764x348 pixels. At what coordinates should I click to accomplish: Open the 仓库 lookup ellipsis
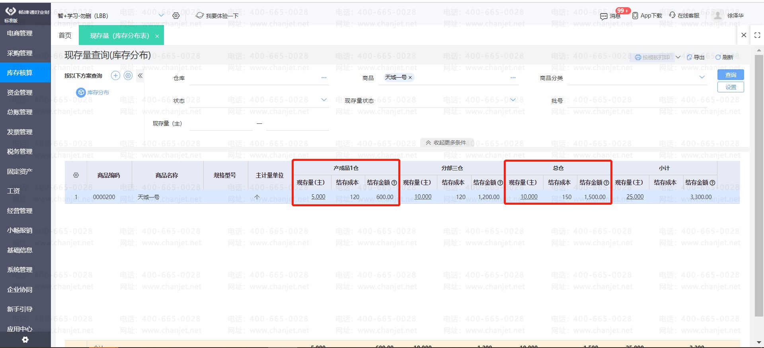point(324,78)
